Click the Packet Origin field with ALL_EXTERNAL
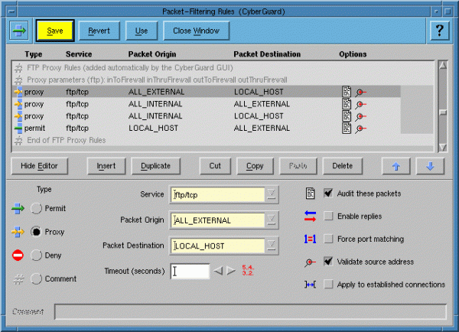The width and height of the screenshot is (459, 332). click(x=217, y=220)
